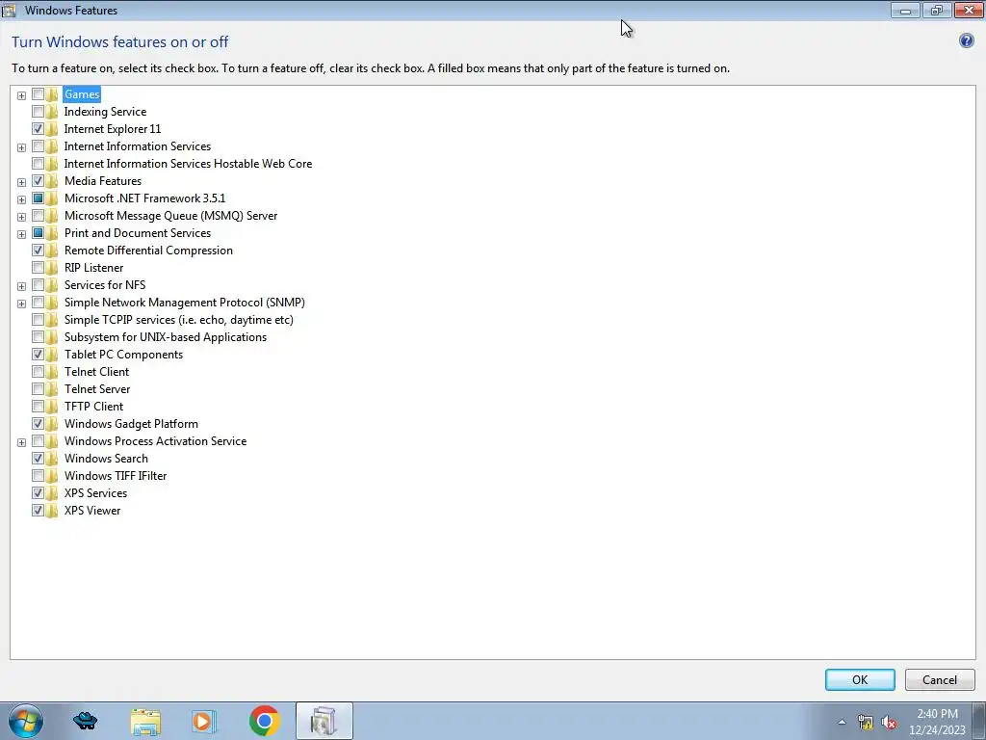Viewport: 986px width, 740px height.
Task: Uncheck Remote Differential Compression checkbox
Action: (x=38, y=251)
